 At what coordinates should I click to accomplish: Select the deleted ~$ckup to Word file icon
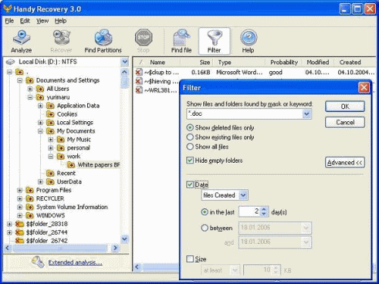[139, 72]
